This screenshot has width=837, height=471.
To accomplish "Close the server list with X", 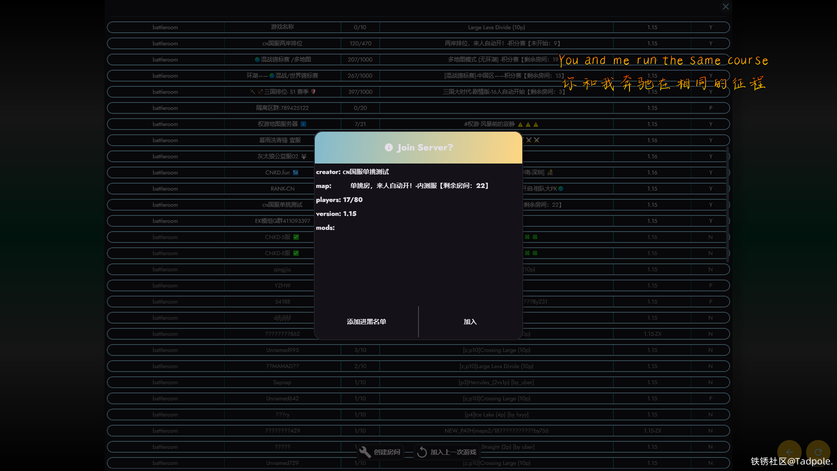I will click(725, 7).
